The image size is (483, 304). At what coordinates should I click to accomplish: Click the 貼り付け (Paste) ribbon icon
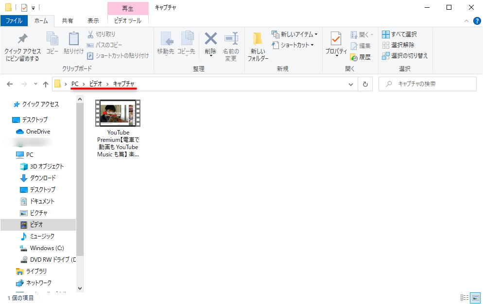[x=74, y=43]
